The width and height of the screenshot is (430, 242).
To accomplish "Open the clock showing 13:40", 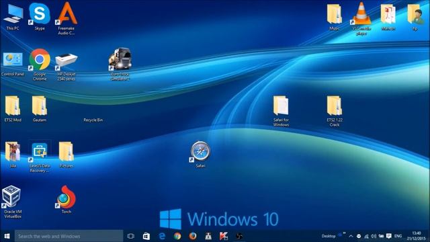I will tap(417, 236).
